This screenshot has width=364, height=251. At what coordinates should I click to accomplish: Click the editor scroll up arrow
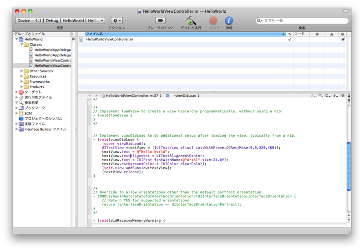click(x=349, y=215)
